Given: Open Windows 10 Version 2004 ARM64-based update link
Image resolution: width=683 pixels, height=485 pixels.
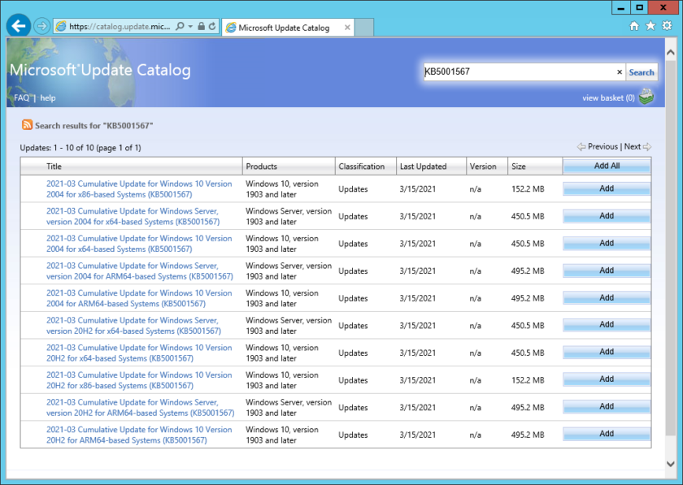Looking at the screenshot, I should click(139, 298).
